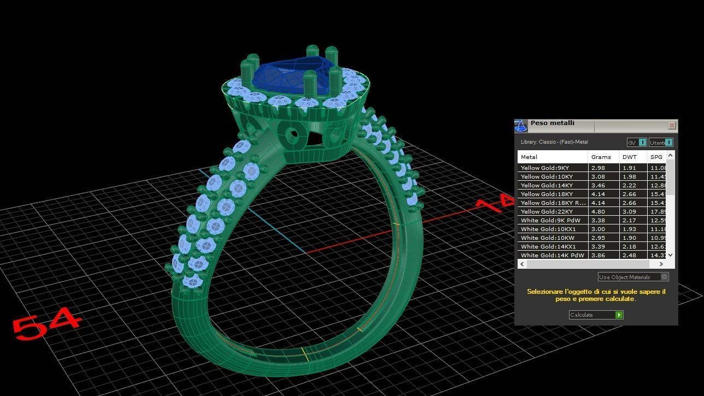Image resolution: width=704 pixels, height=396 pixels.
Task: Select the White Gold:9K PdW row
Action: [x=592, y=220]
